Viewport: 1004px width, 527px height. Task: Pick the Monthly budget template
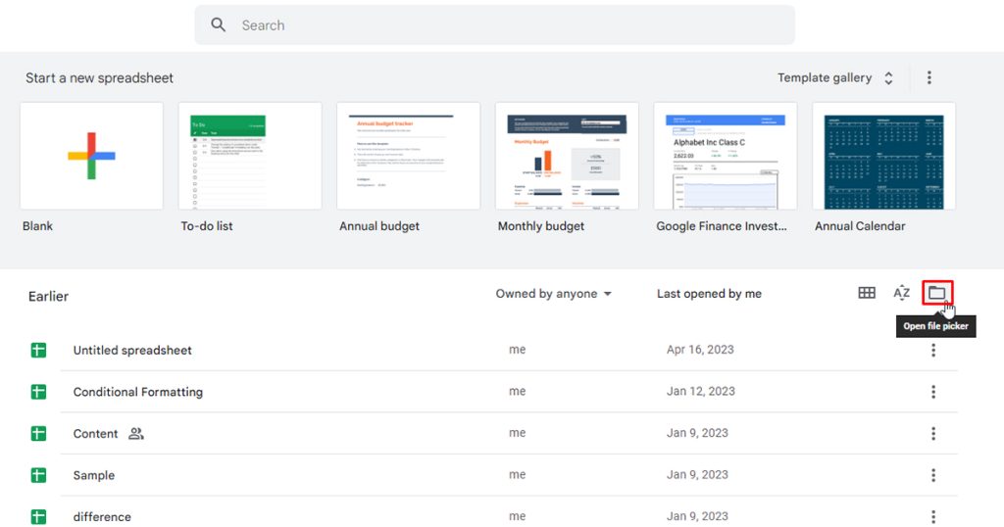click(567, 156)
